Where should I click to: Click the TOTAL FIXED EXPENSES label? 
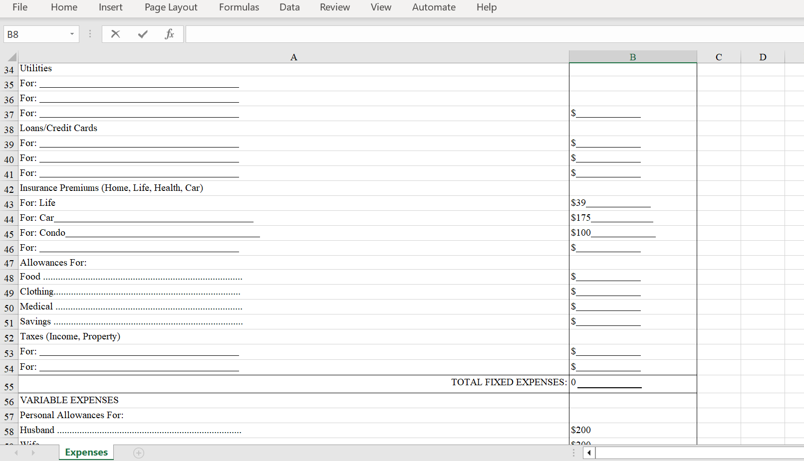point(509,382)
